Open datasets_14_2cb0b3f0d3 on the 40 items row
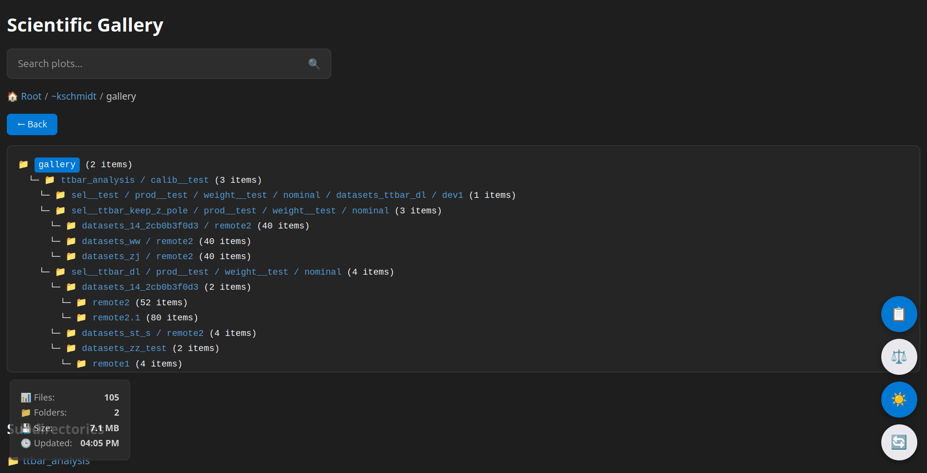927x473 pixels. click(x=140, y=226)
